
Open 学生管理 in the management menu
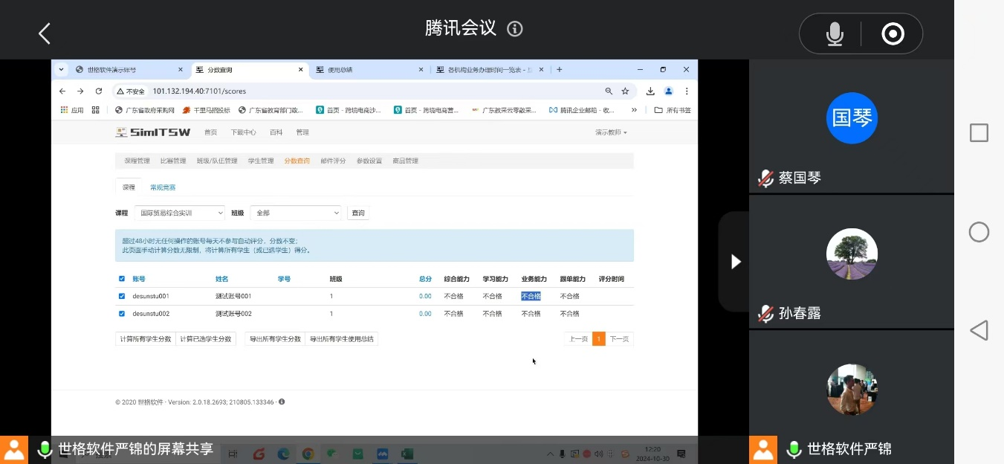click(261, 161)
